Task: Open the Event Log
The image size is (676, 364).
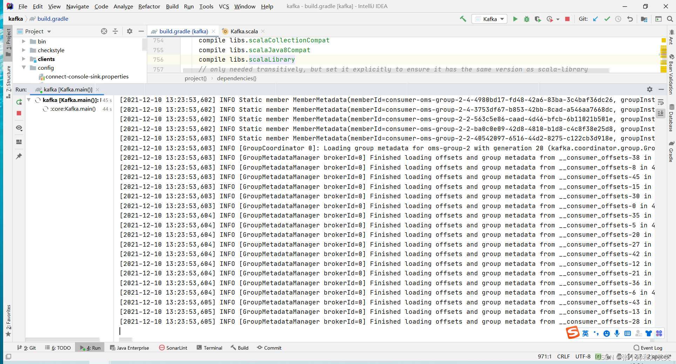Action: coord(648,348)
